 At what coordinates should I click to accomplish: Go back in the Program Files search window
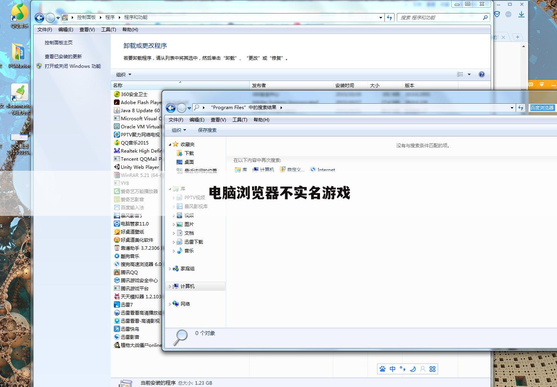pyautogui.click(x=171, y=108)
